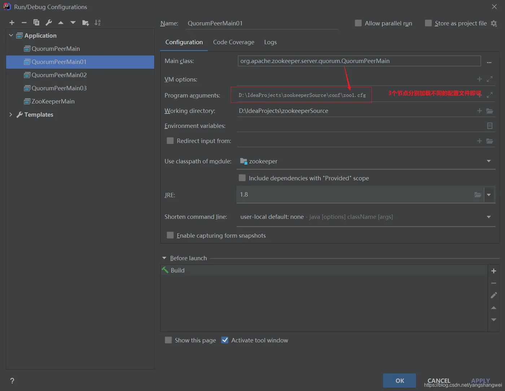This screenshot has width=505, height=391.
Task: Expand the VM options field
Action: coord(489,79)
